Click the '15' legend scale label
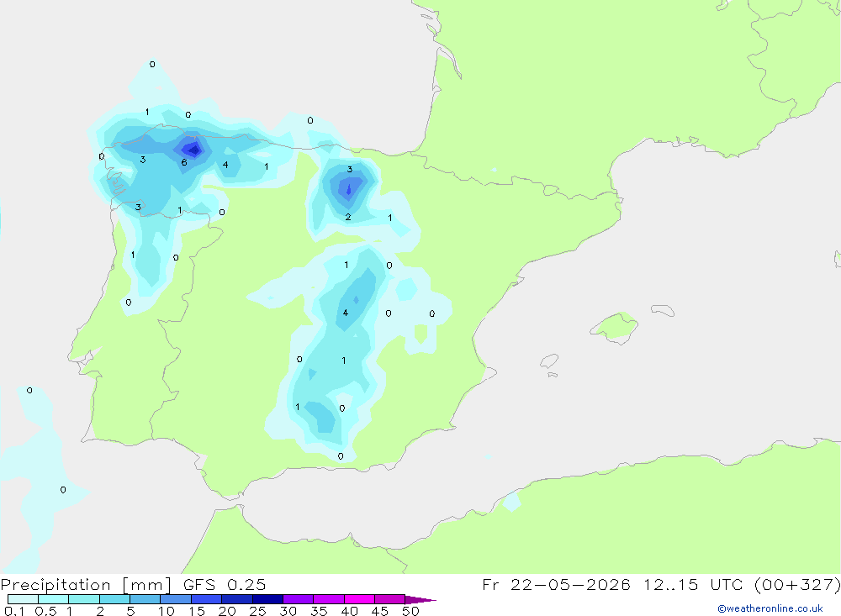This screenshot has height=616, width=841. pos(197,611)
